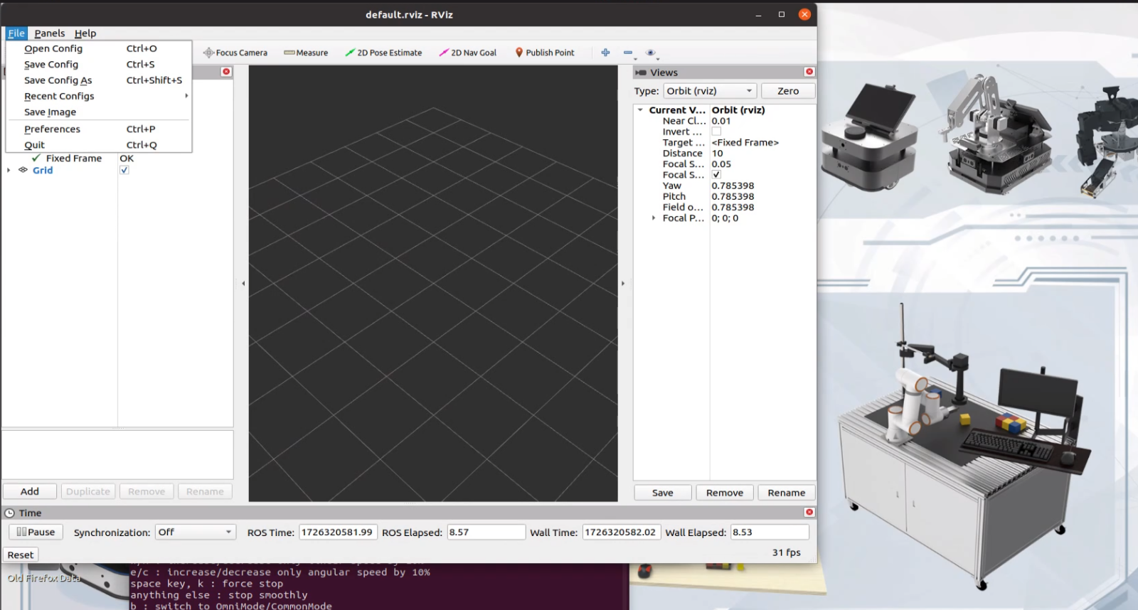Click the ROS Time field
The height and width of the screenshot is (610, 1138).
pyautogui.click(x=337, y=532)
